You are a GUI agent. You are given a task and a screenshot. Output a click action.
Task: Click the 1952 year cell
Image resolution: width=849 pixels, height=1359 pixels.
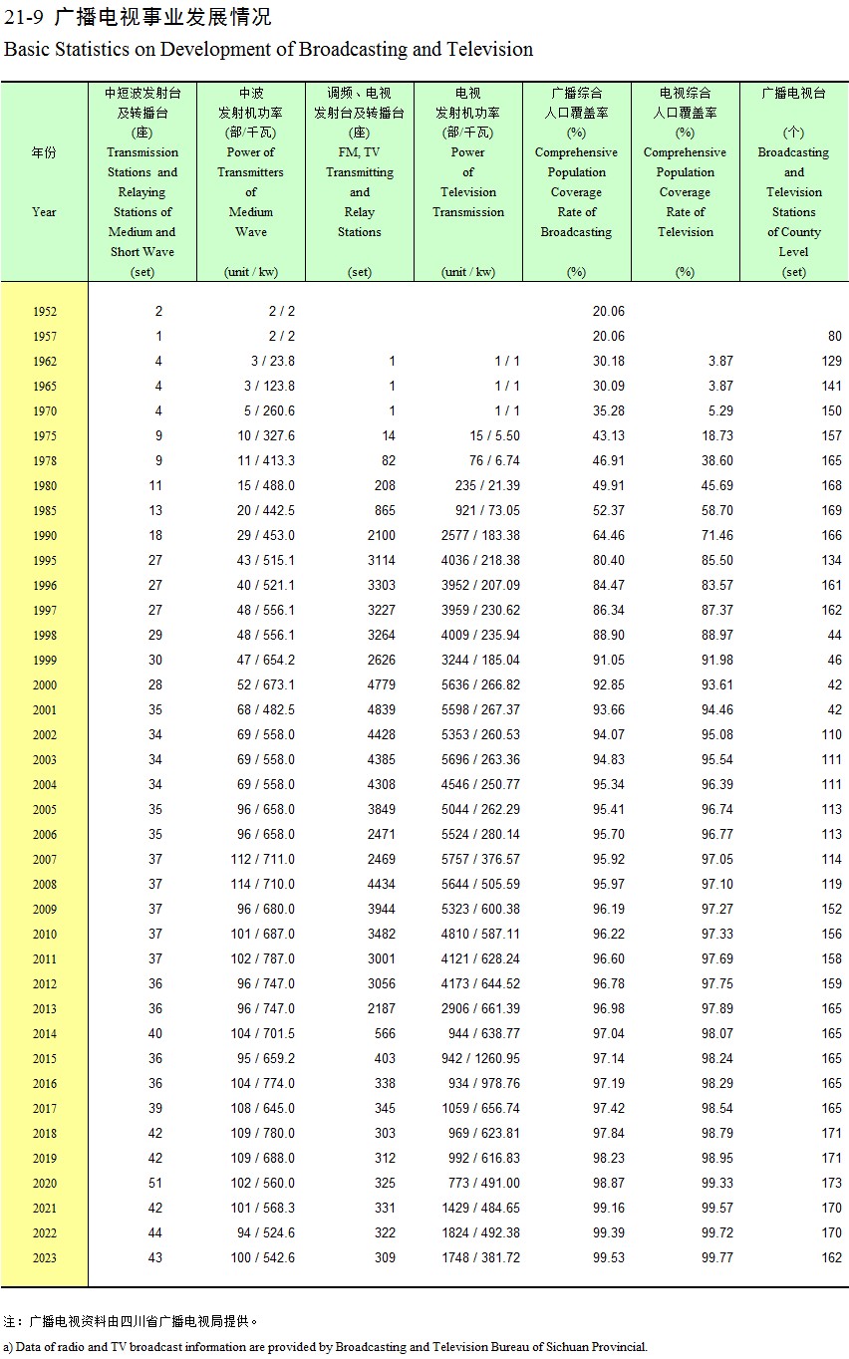[x=44, y=312]
